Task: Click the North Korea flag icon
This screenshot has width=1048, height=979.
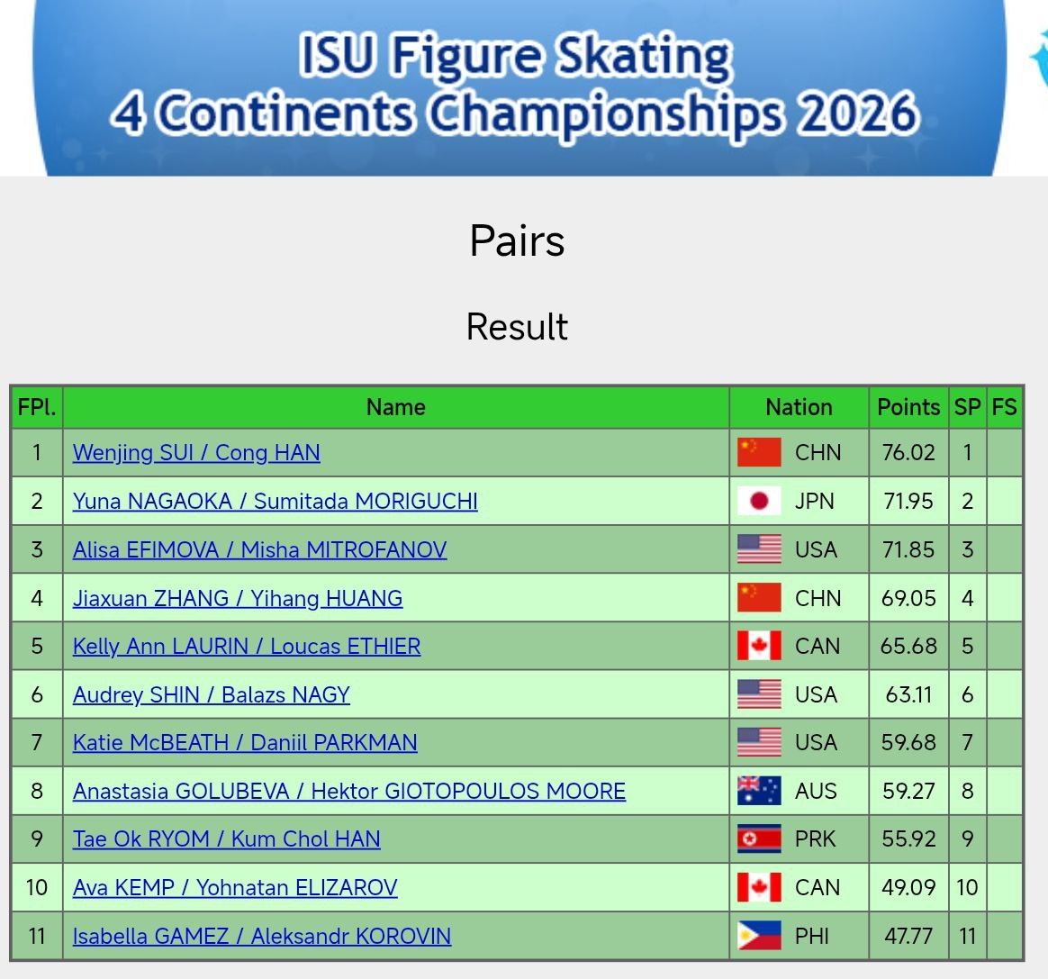Action: click(759, 839)
